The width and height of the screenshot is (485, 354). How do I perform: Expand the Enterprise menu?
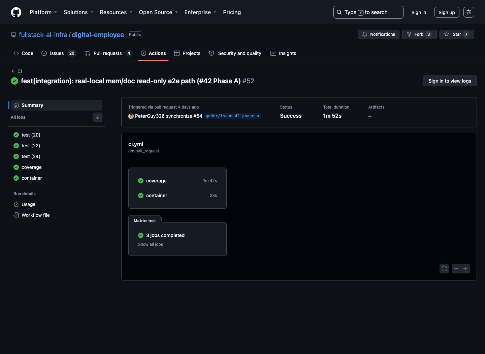[200, 12]
